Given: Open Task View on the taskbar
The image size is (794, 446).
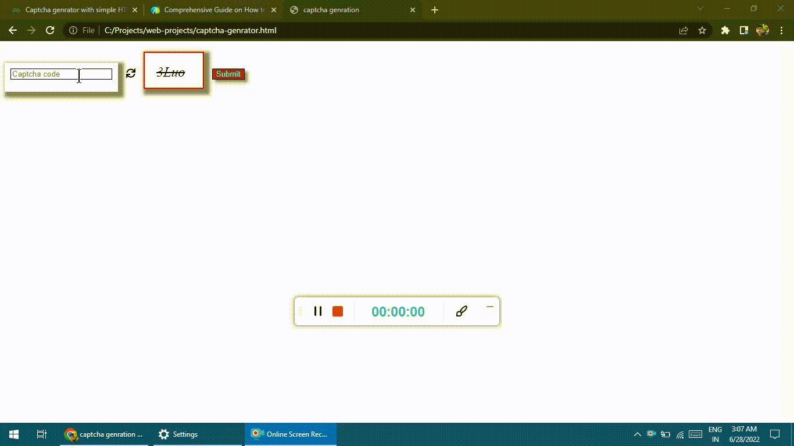Looking at the screenshot, I should coord(41,434).
